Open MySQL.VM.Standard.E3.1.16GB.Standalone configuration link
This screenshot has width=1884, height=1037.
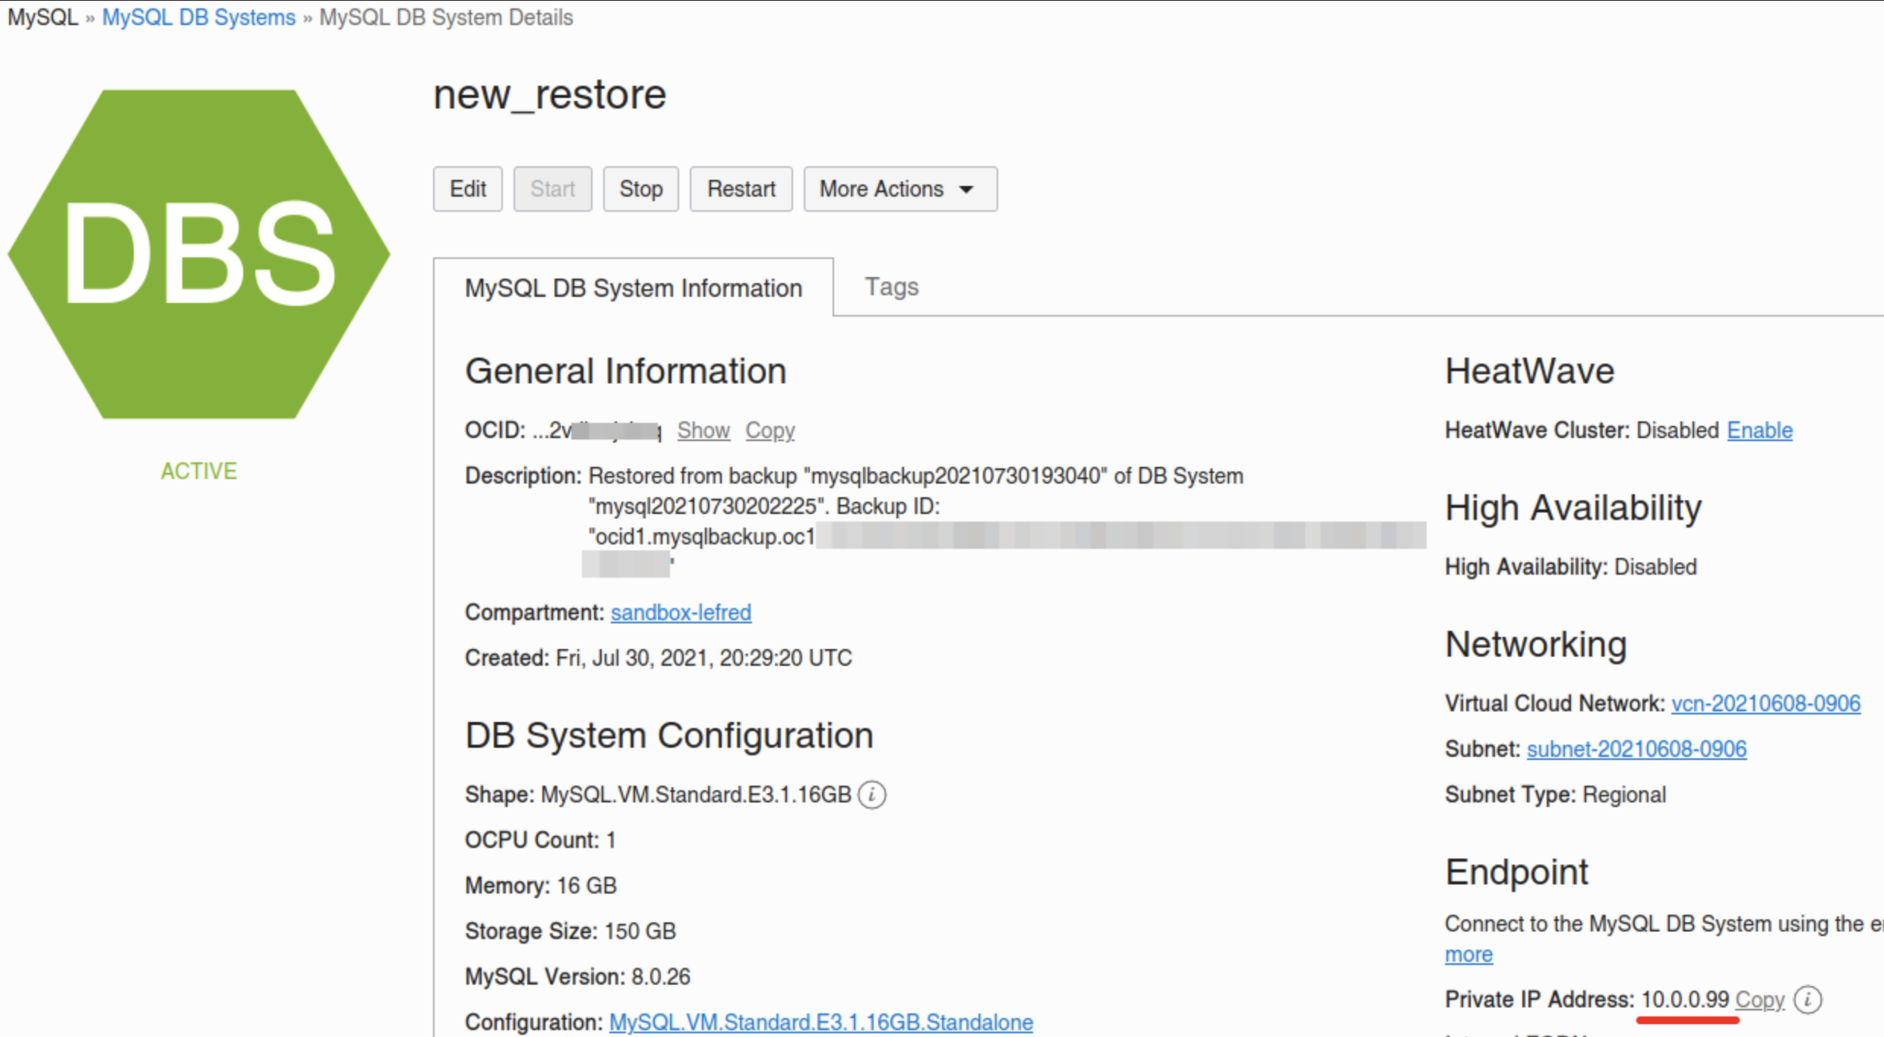(820, 1023)
